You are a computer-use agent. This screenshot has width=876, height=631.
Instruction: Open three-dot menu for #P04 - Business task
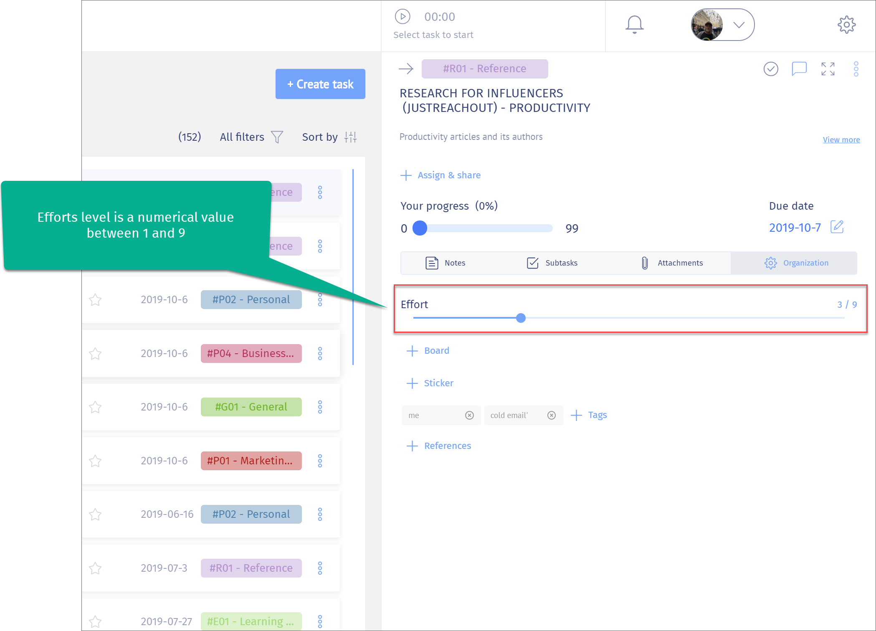[x=320, y=353]
